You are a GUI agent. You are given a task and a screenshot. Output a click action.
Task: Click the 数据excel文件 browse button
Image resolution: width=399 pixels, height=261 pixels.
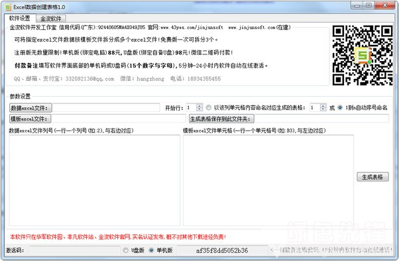(x=30, y=108)
